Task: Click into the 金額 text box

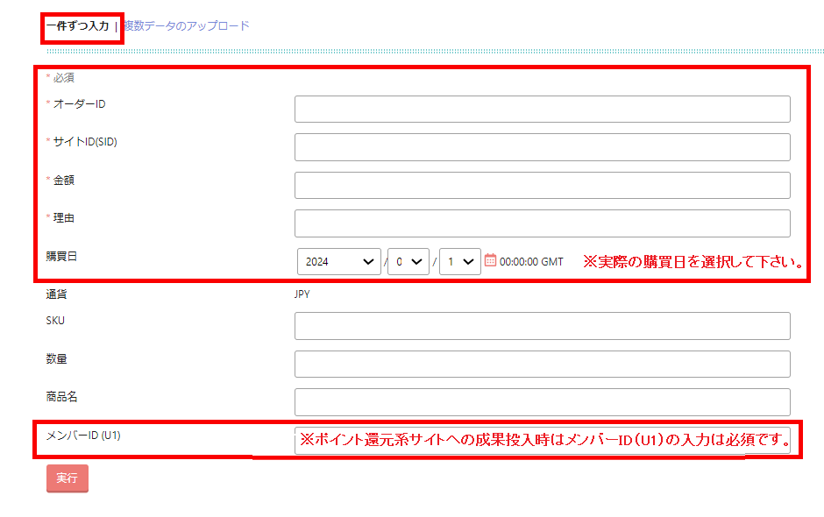Action: pyautogui.click(x=542, y=186)
